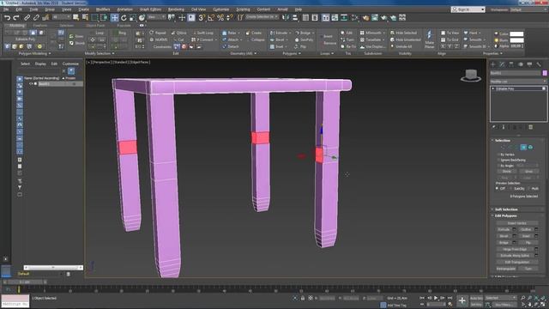Click the Mirror tool icon
The height and width of the screenshot is (309, 549).
286,17
